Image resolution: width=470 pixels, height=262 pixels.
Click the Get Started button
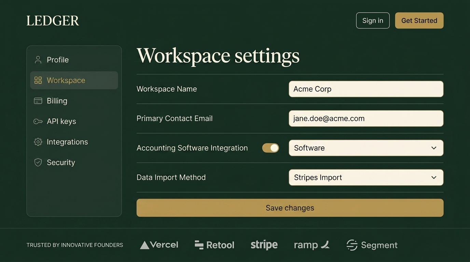point(419,20)
